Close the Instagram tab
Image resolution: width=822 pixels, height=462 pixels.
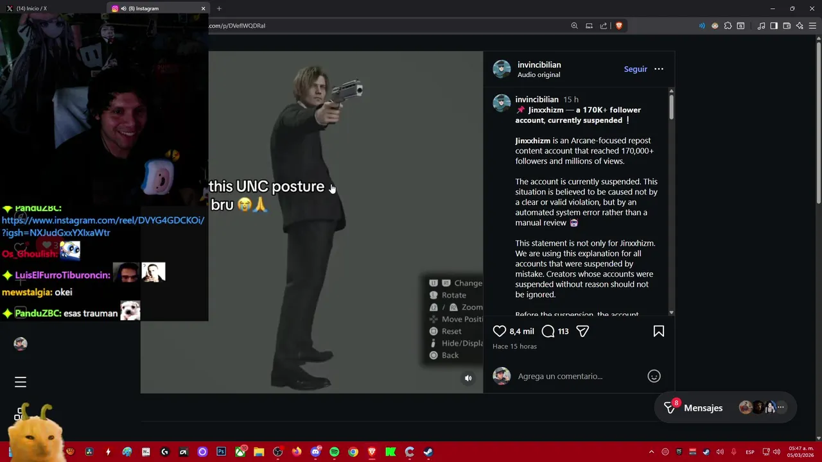tap(204, 8)
